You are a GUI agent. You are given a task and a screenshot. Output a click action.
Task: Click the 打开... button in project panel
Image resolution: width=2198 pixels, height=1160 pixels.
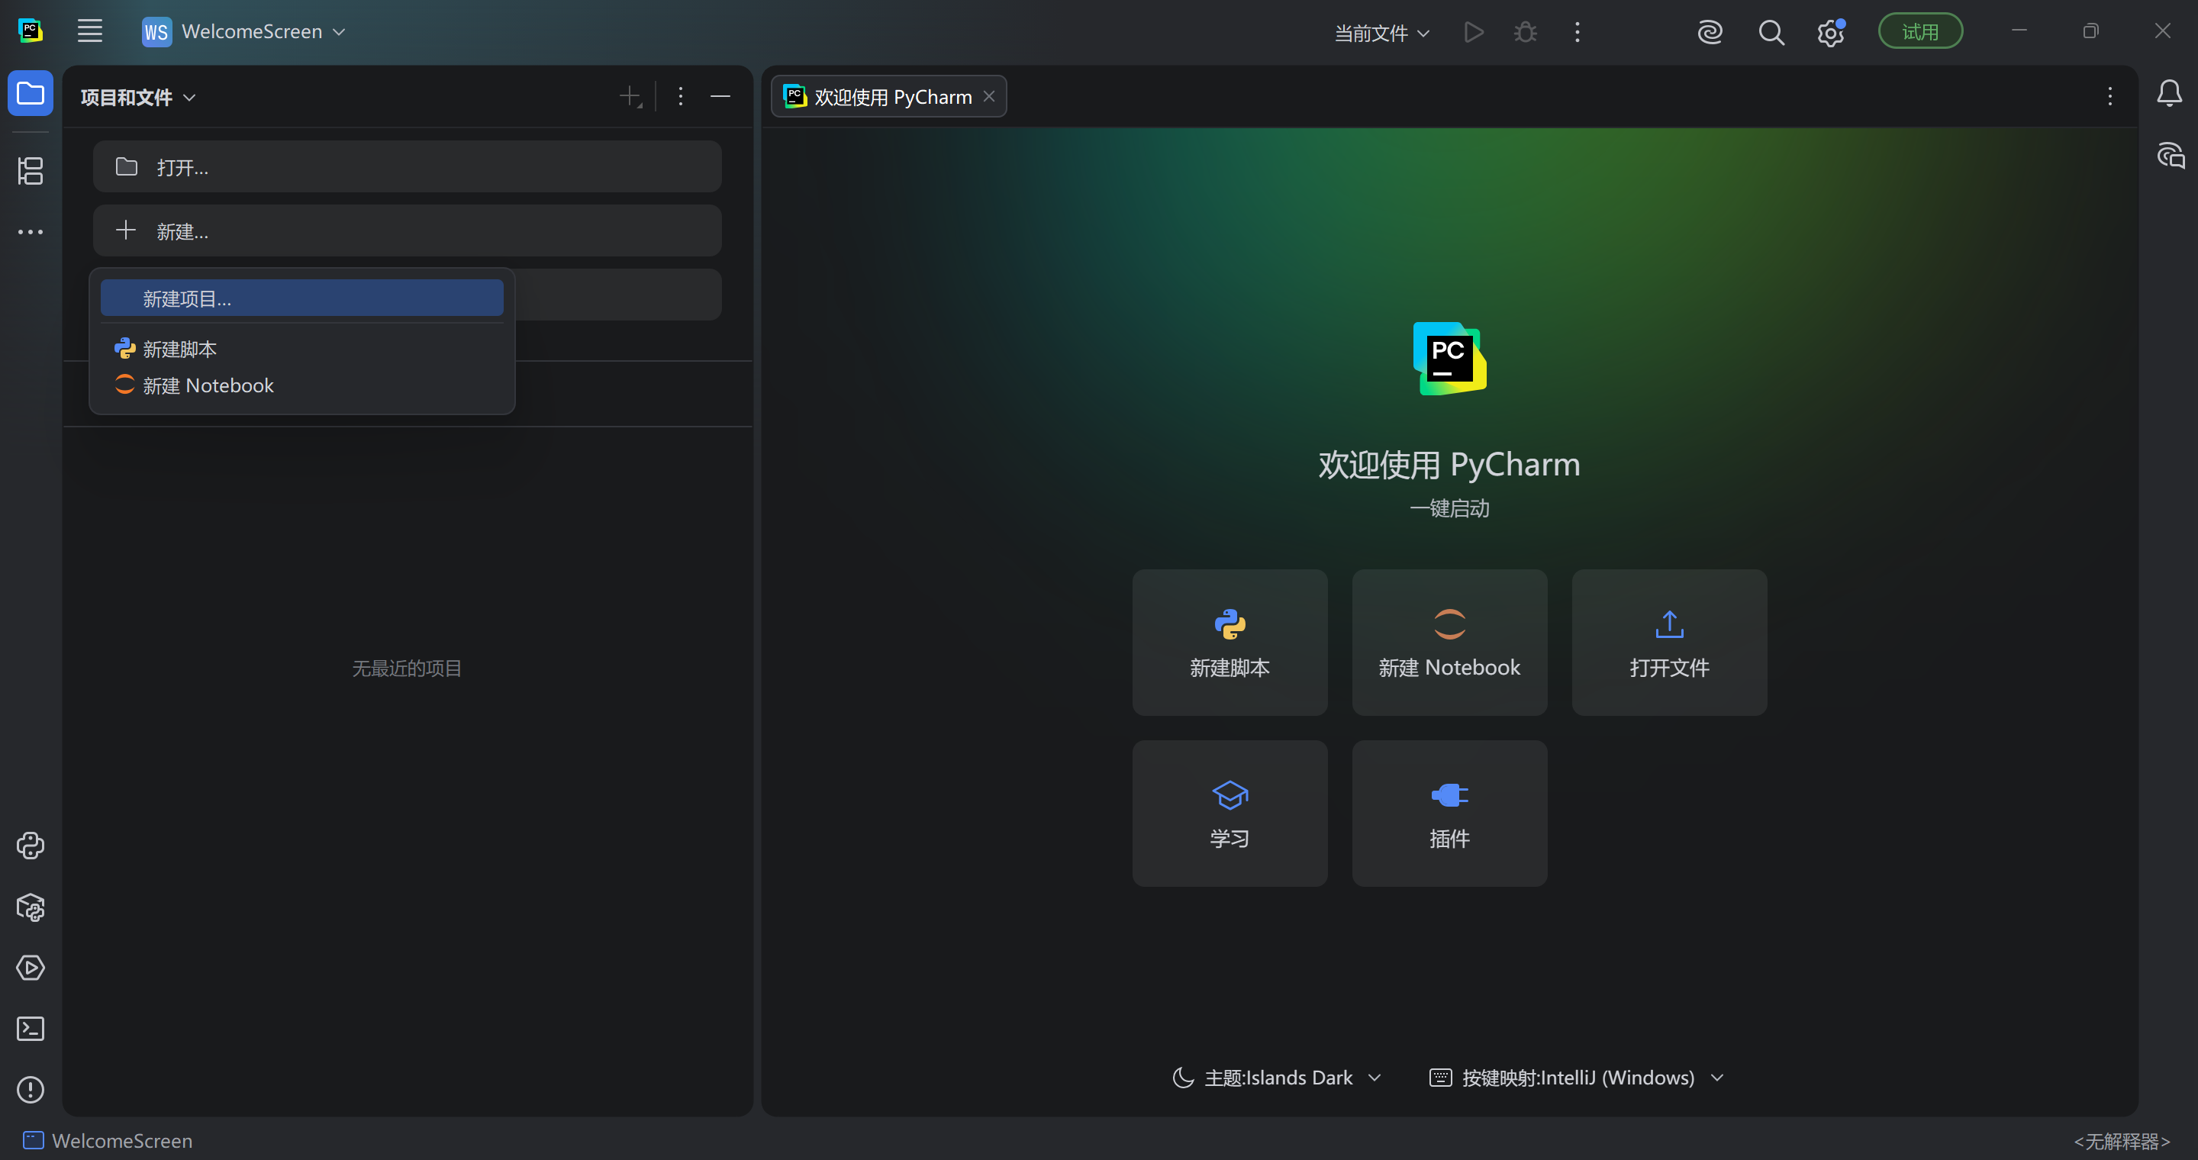[407, 166]
